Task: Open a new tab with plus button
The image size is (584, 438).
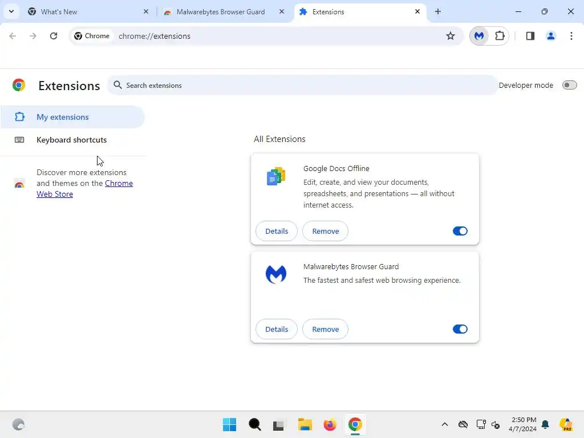Action: click(438, 11)
